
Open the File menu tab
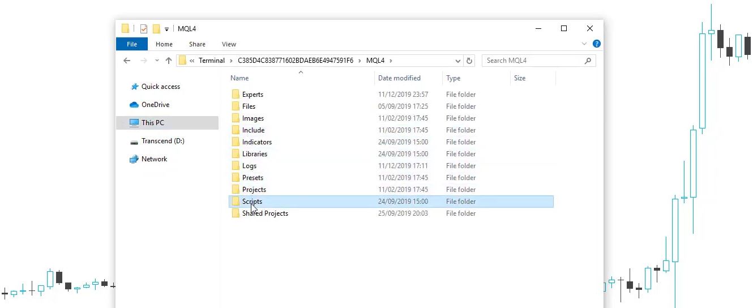click(131, 44)
